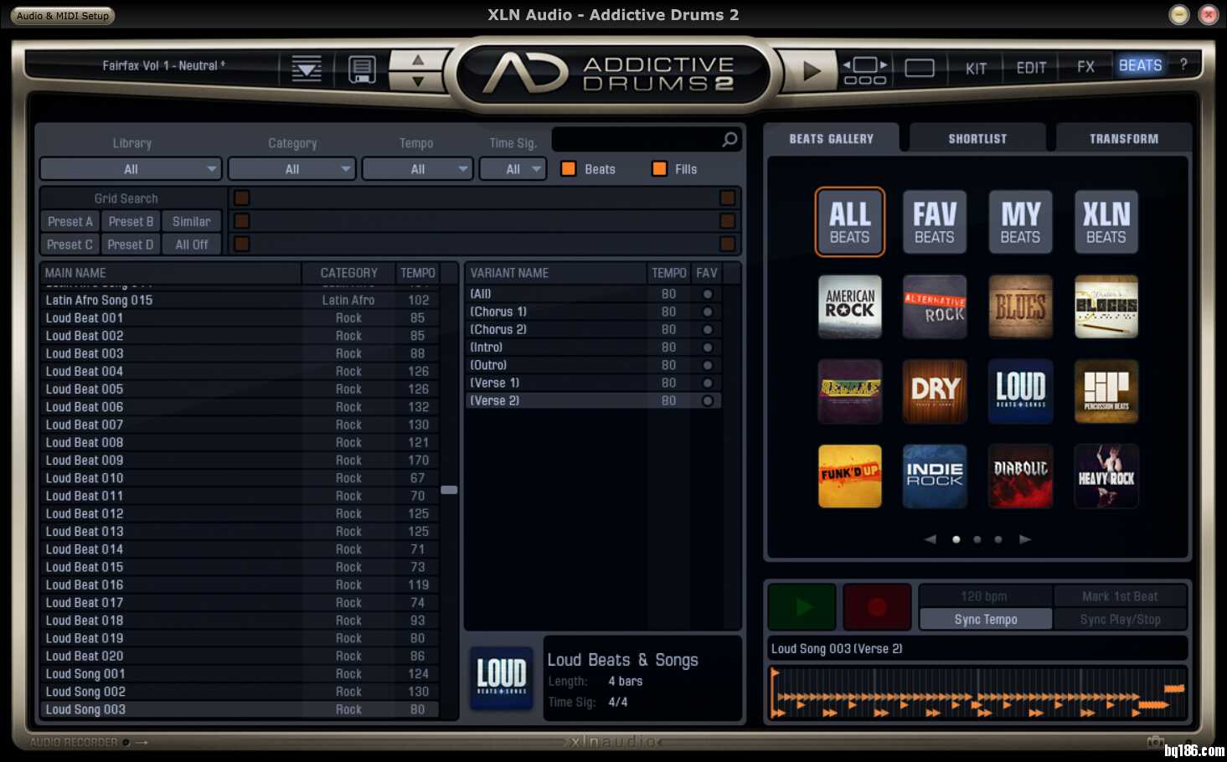Open the preset browser list icon

(x=307, y=69)
